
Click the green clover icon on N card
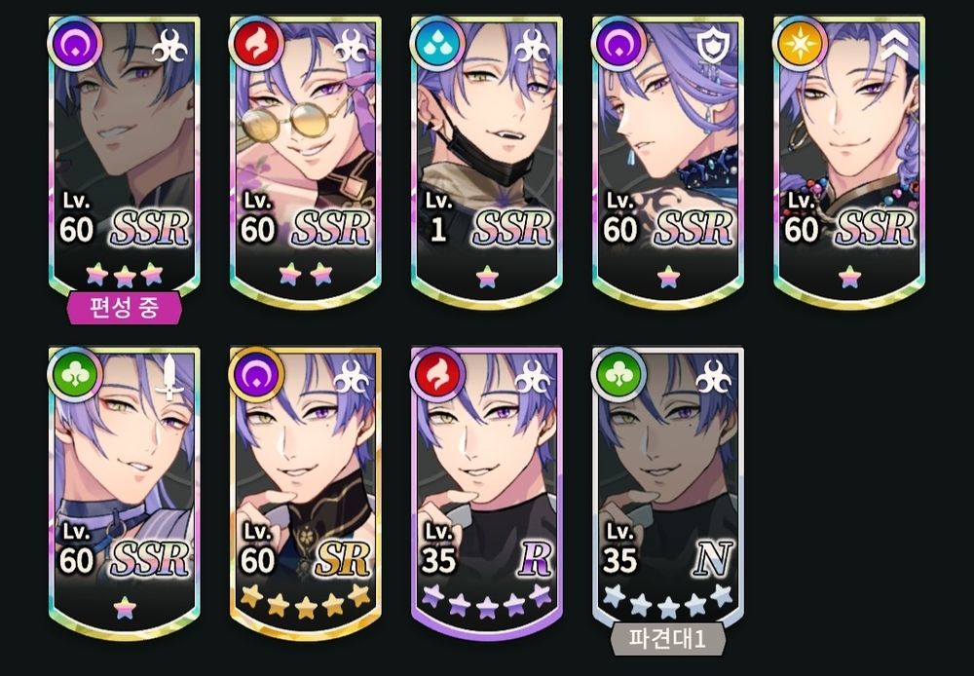point(618,375)
